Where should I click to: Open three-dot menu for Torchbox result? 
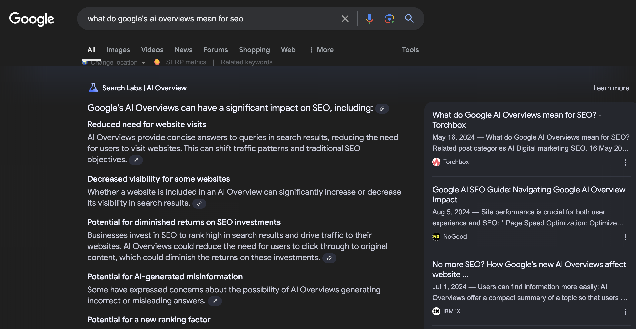pyautogui.click(x=625, y=162)
